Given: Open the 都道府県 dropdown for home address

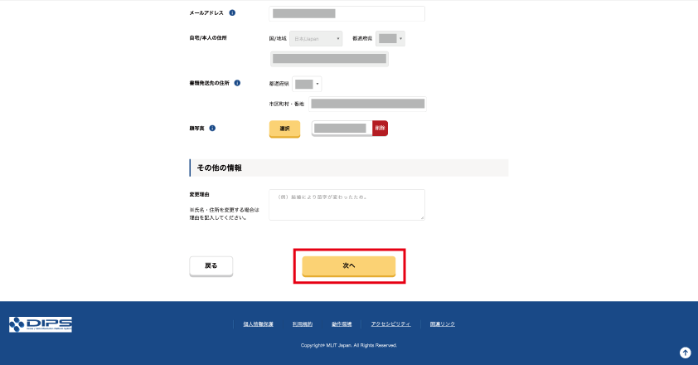Looking at the screenshot, I should click(x=390, y=39).
